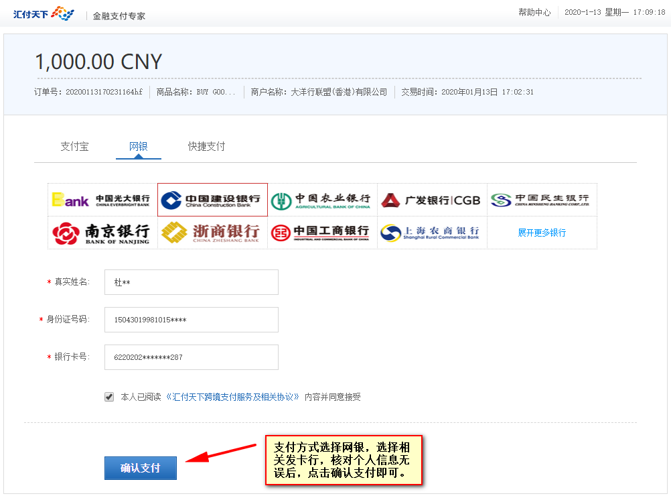Viewport: 671px width, 498px height.
Task: Click the transaction time 2020年01月13日 17:02:31
Action: (x=488, y=92)
